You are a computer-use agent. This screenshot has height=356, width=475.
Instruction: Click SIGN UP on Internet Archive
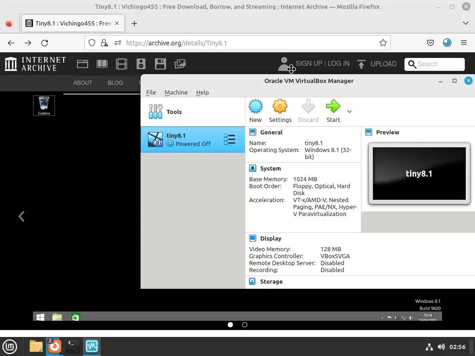[x=308, y=64]
